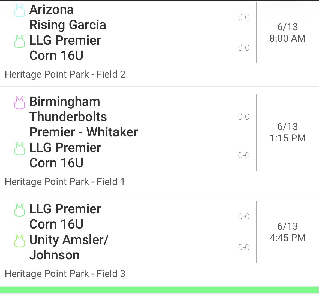Tap Unity Amsler/Johnson 0-0 record

244,247
